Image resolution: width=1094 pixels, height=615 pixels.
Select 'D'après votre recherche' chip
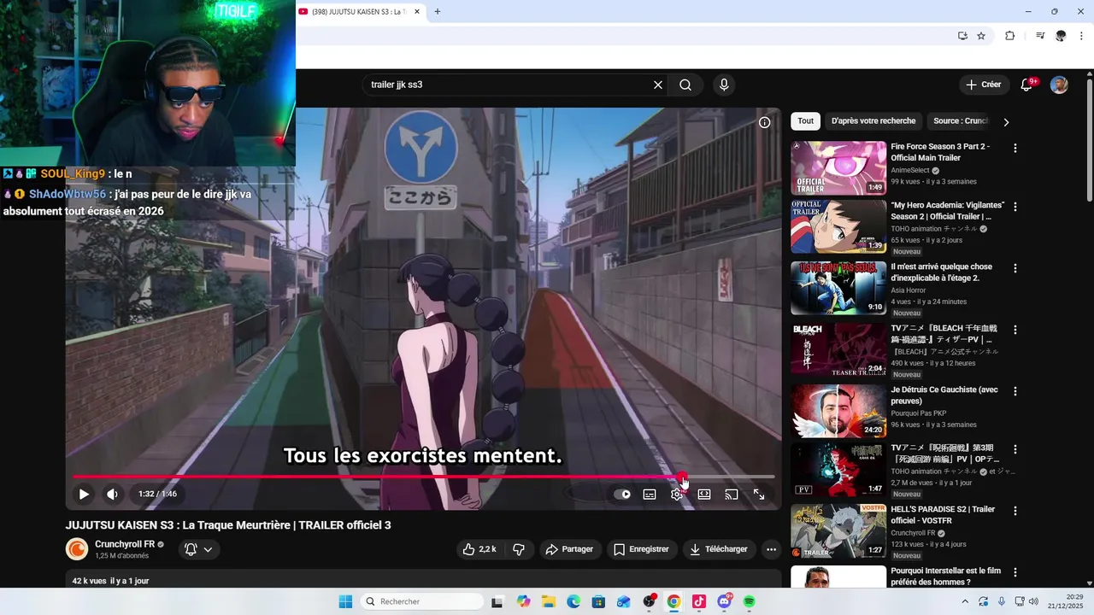pyautogui.click(x=873, y=121)
